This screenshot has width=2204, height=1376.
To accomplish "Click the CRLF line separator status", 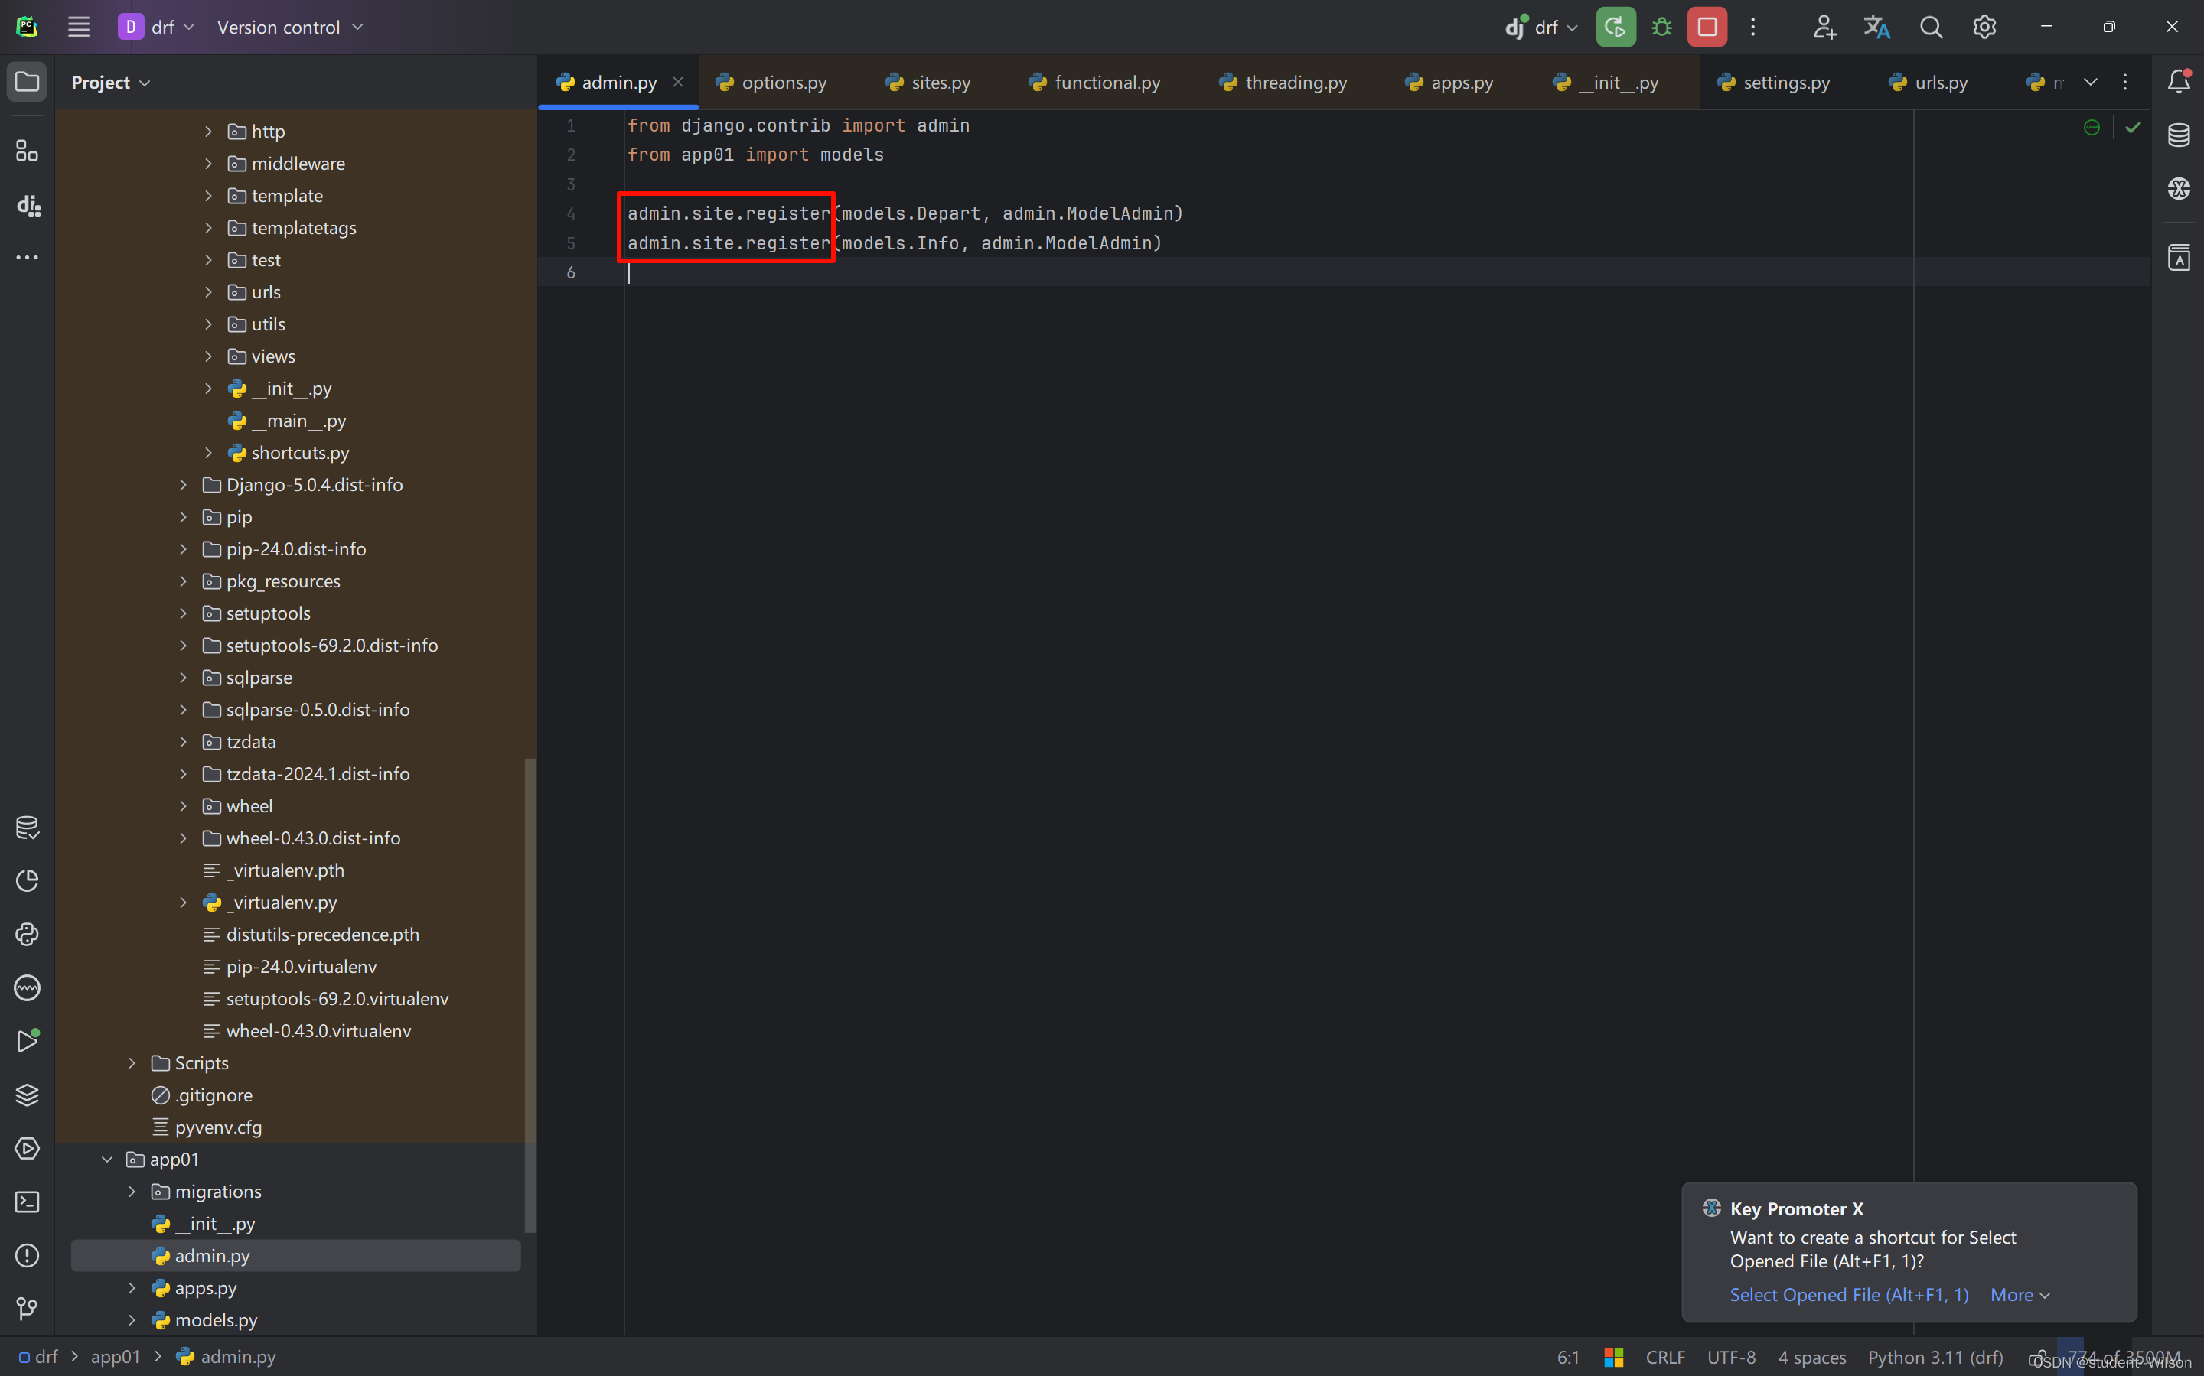I will click(x=1665, y=1357).
